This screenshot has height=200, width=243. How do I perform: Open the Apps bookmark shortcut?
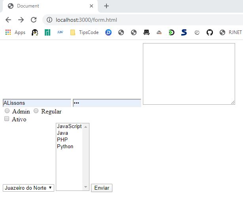pos(15,32)
